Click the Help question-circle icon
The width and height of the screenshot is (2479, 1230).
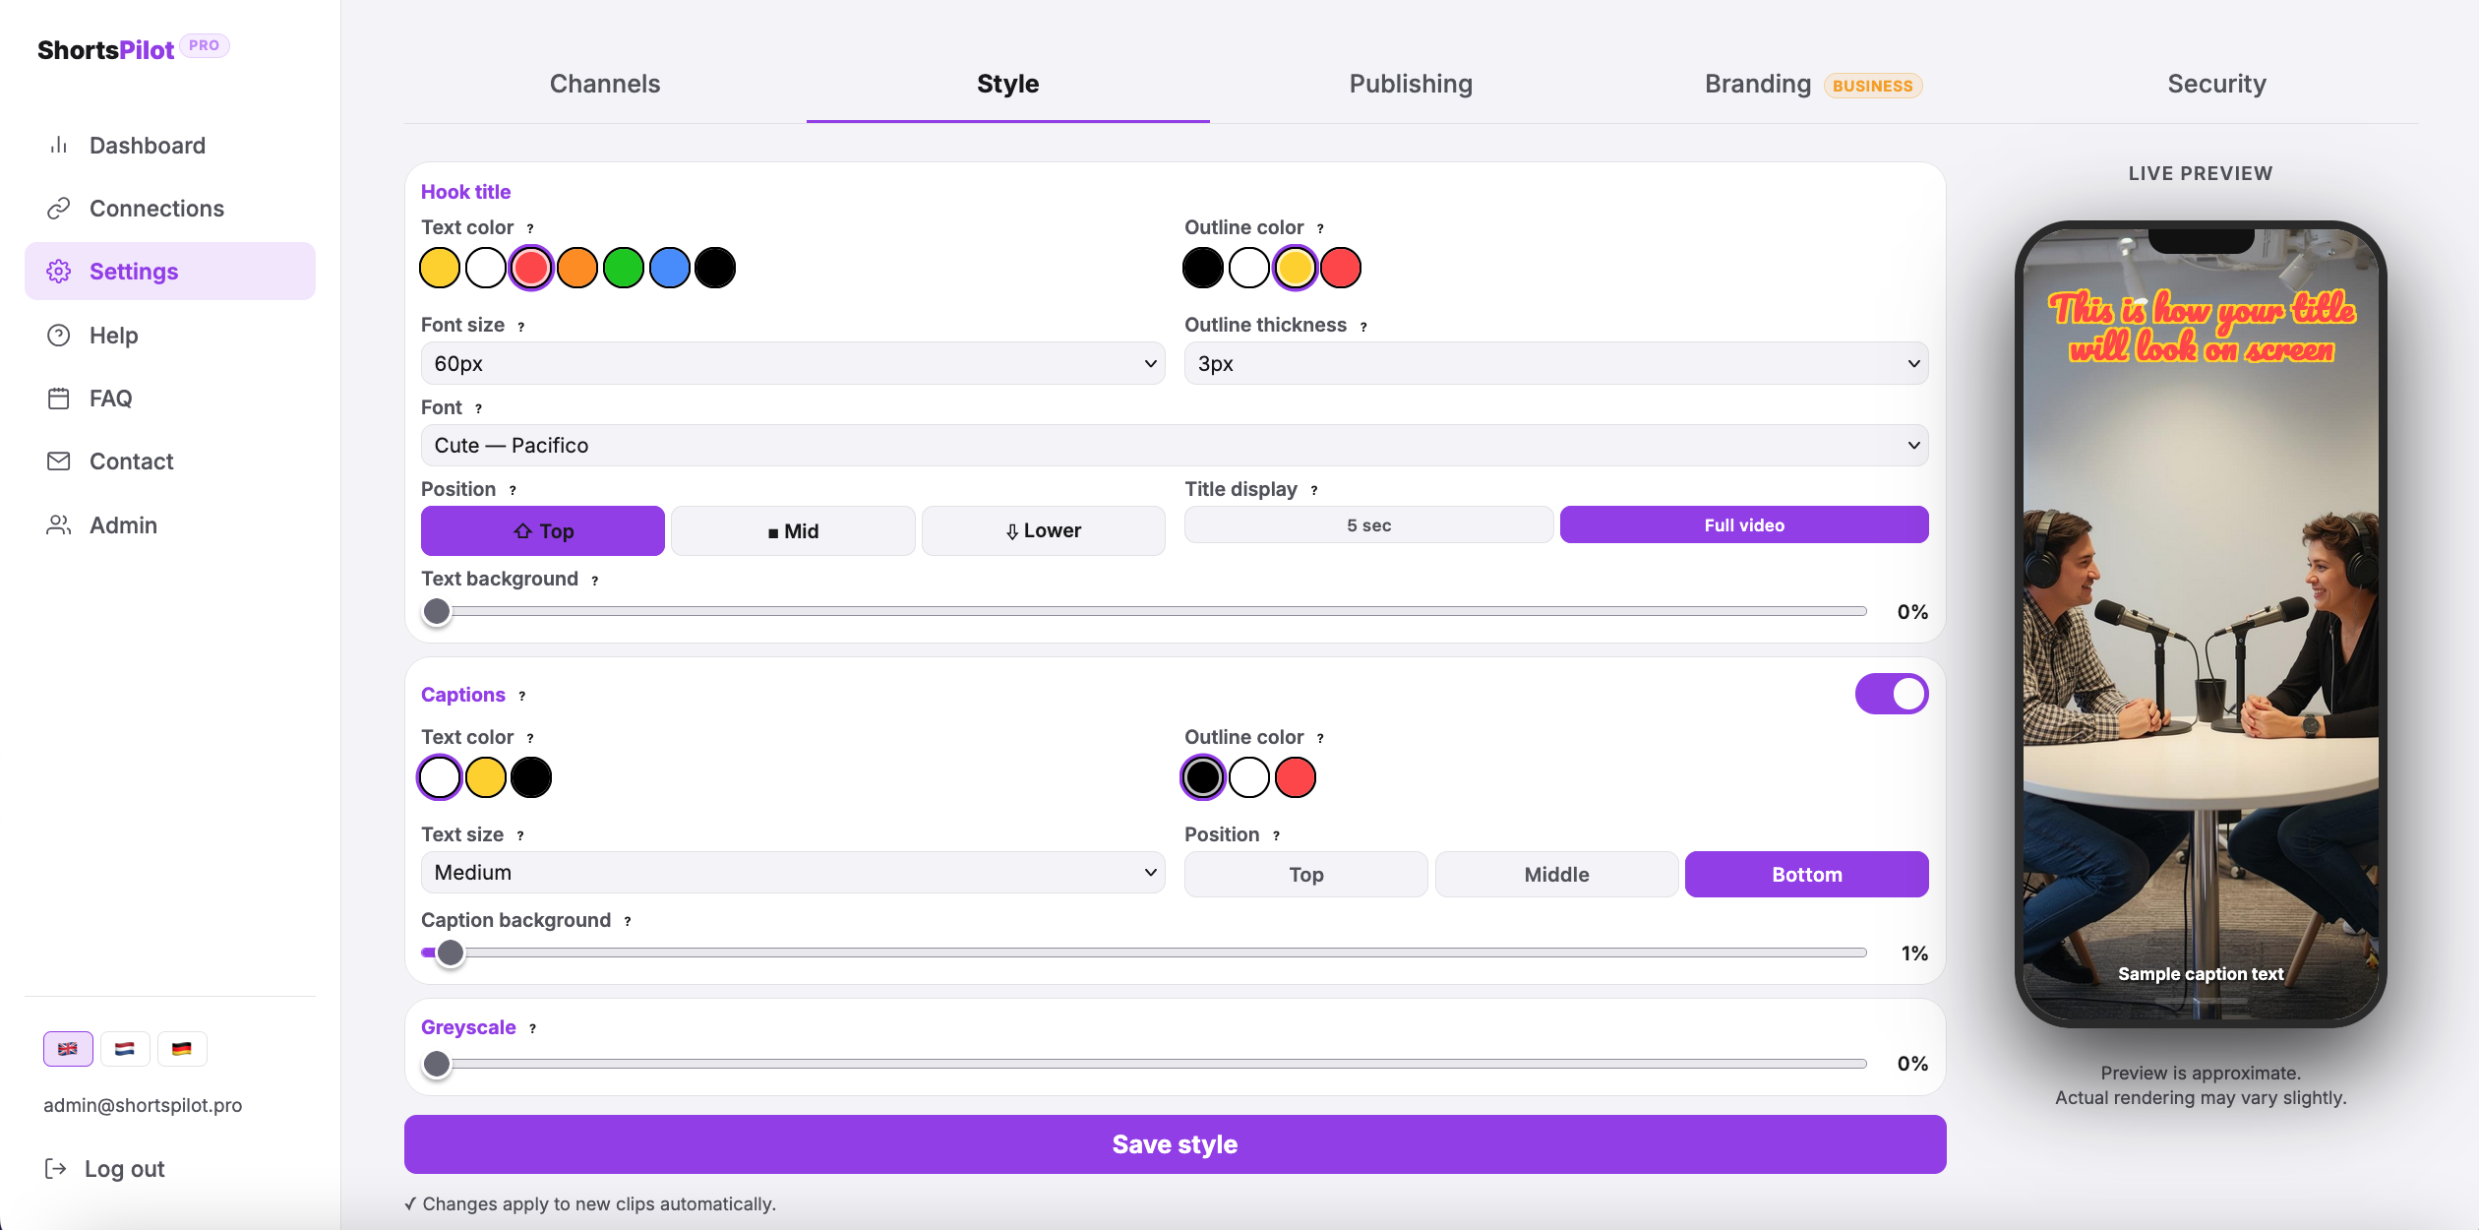tap(59, 336)
